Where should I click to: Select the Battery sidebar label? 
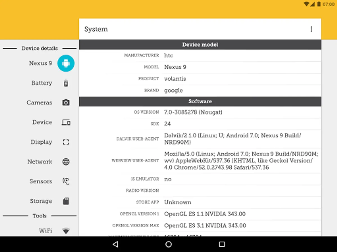coord(42,83)
